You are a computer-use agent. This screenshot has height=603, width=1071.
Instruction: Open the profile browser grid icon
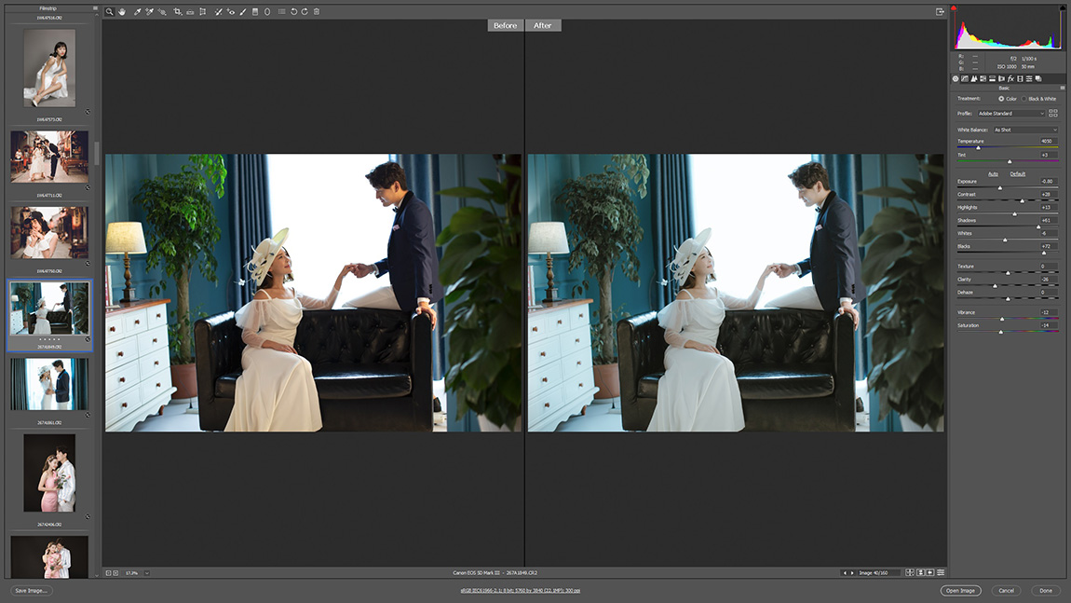pyautogui.click(x=1053, y=114)
